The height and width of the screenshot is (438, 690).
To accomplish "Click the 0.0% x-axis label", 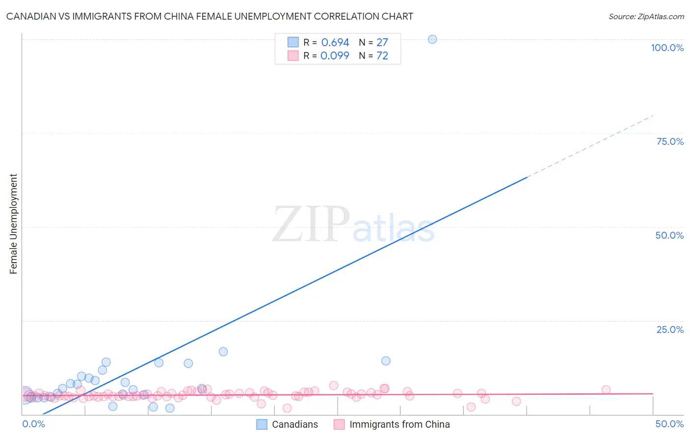I will click(34, 424).
